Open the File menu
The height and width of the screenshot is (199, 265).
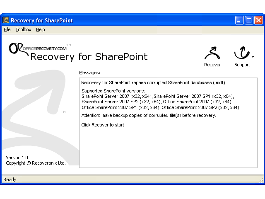[7, 29]
